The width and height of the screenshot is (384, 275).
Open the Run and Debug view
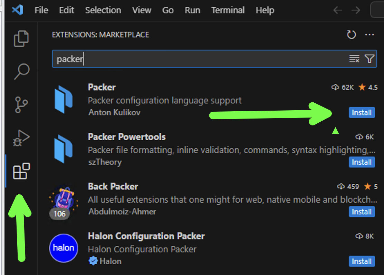[x=21, y=138]
